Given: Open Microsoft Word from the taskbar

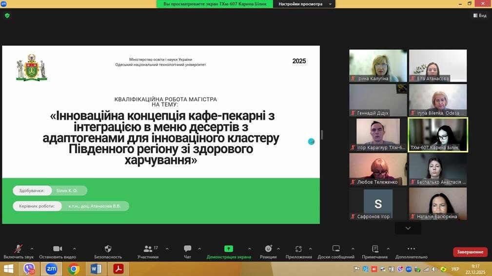Looking at the screenshot, I should [x=96, y=269].
